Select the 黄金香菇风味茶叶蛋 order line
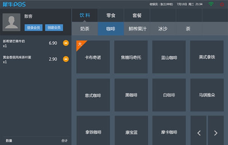The width and height of the screenshot is (228, 145). 36,60
